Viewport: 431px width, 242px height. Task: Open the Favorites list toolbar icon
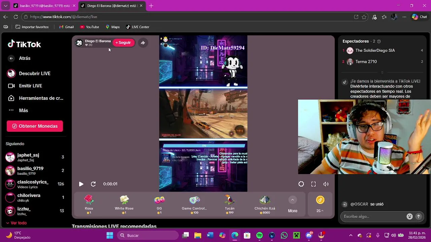[x=384, y=17]
